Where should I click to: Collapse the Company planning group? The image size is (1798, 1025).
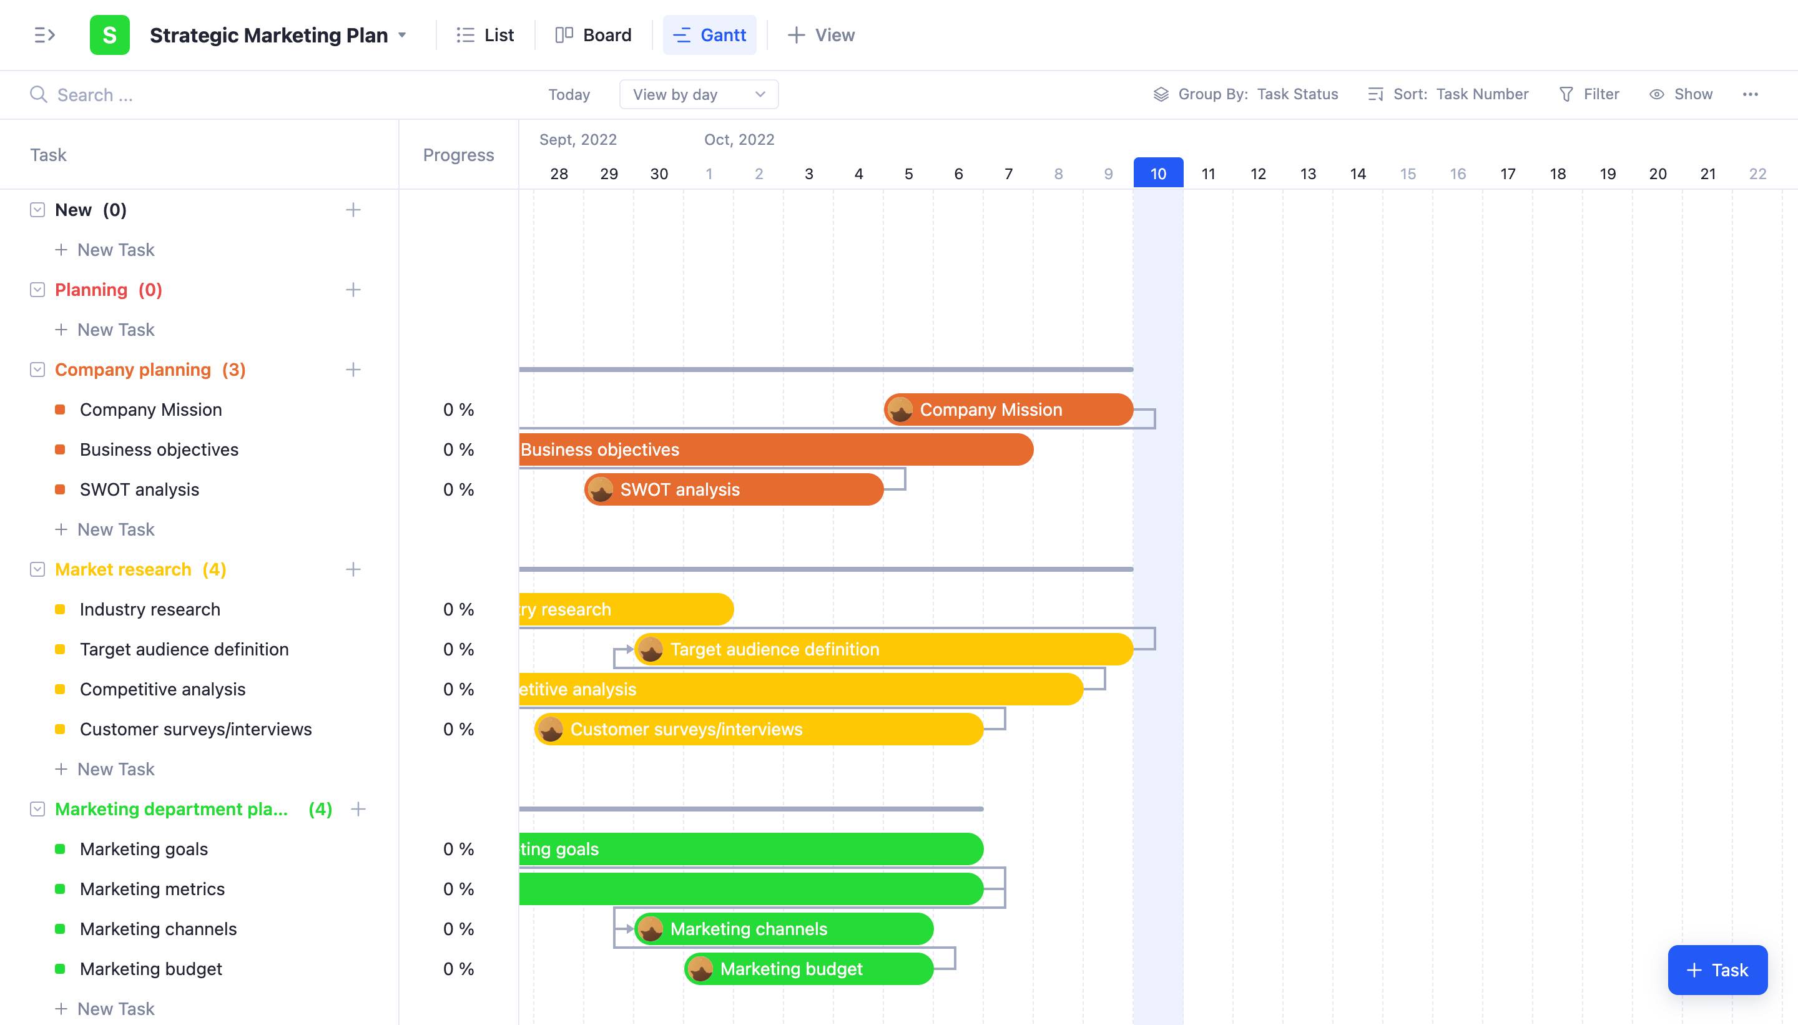[x=37, y=369]
